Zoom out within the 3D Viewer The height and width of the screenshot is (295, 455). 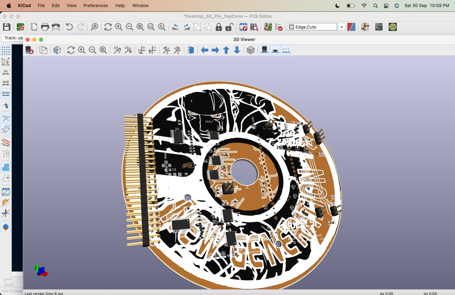92,50
